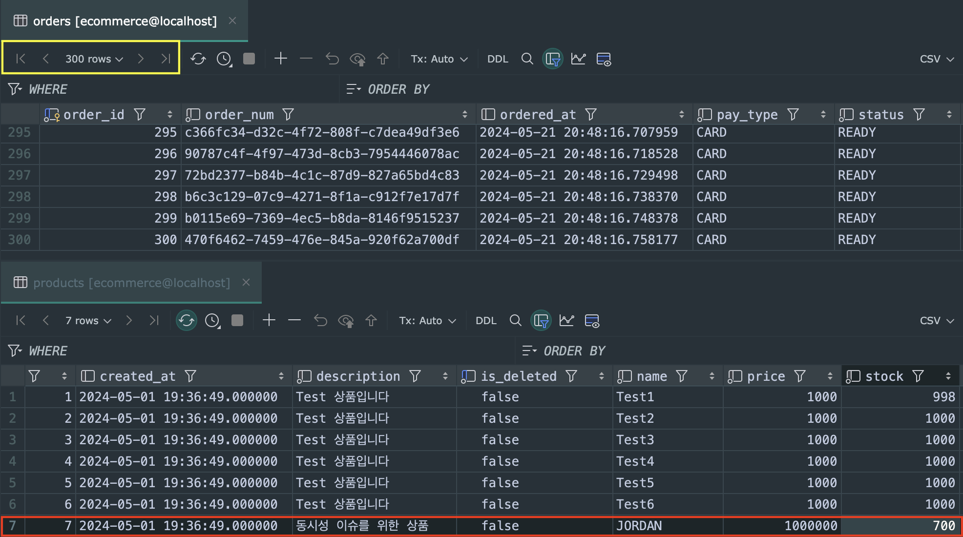Add a new row in orders table
The image size is (963, 537).
point(280,59)
